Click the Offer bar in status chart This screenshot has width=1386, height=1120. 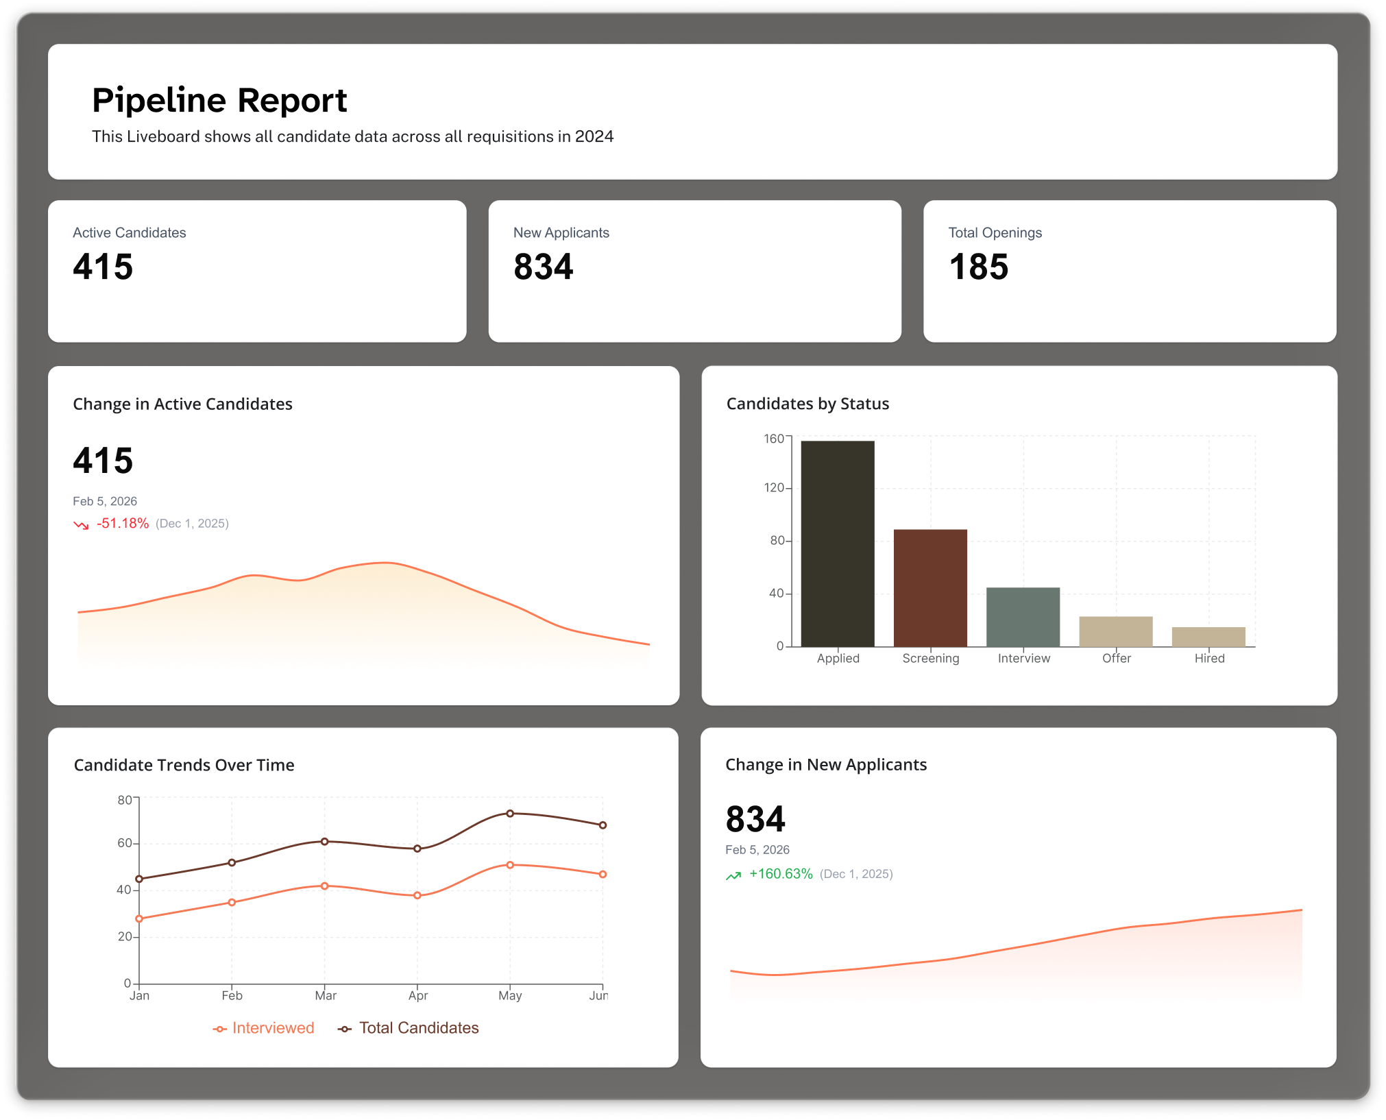pyautogui.click(x=1115, y=631)
